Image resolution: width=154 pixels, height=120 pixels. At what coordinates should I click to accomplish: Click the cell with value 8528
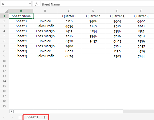coord(69,41)
